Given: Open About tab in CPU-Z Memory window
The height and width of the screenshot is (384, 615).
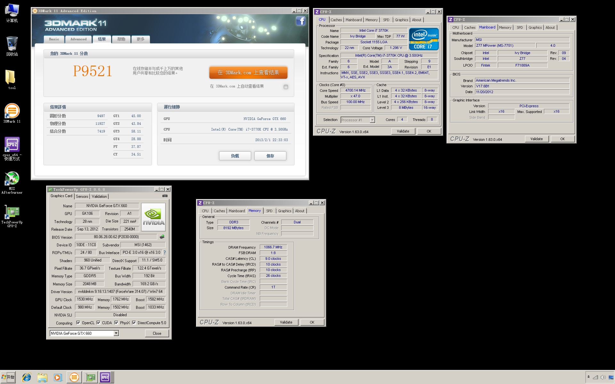Looking at the screenshot, I should (x=299, y=211).
